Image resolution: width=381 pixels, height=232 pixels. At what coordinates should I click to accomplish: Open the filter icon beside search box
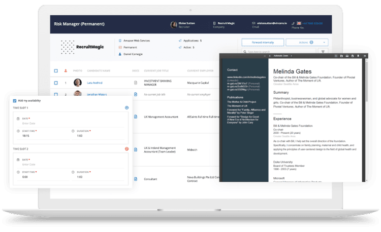[x=323, y=52]
